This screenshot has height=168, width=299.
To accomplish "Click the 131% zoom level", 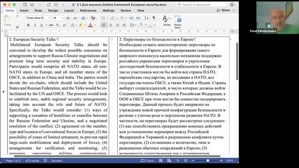I will 229,161.
